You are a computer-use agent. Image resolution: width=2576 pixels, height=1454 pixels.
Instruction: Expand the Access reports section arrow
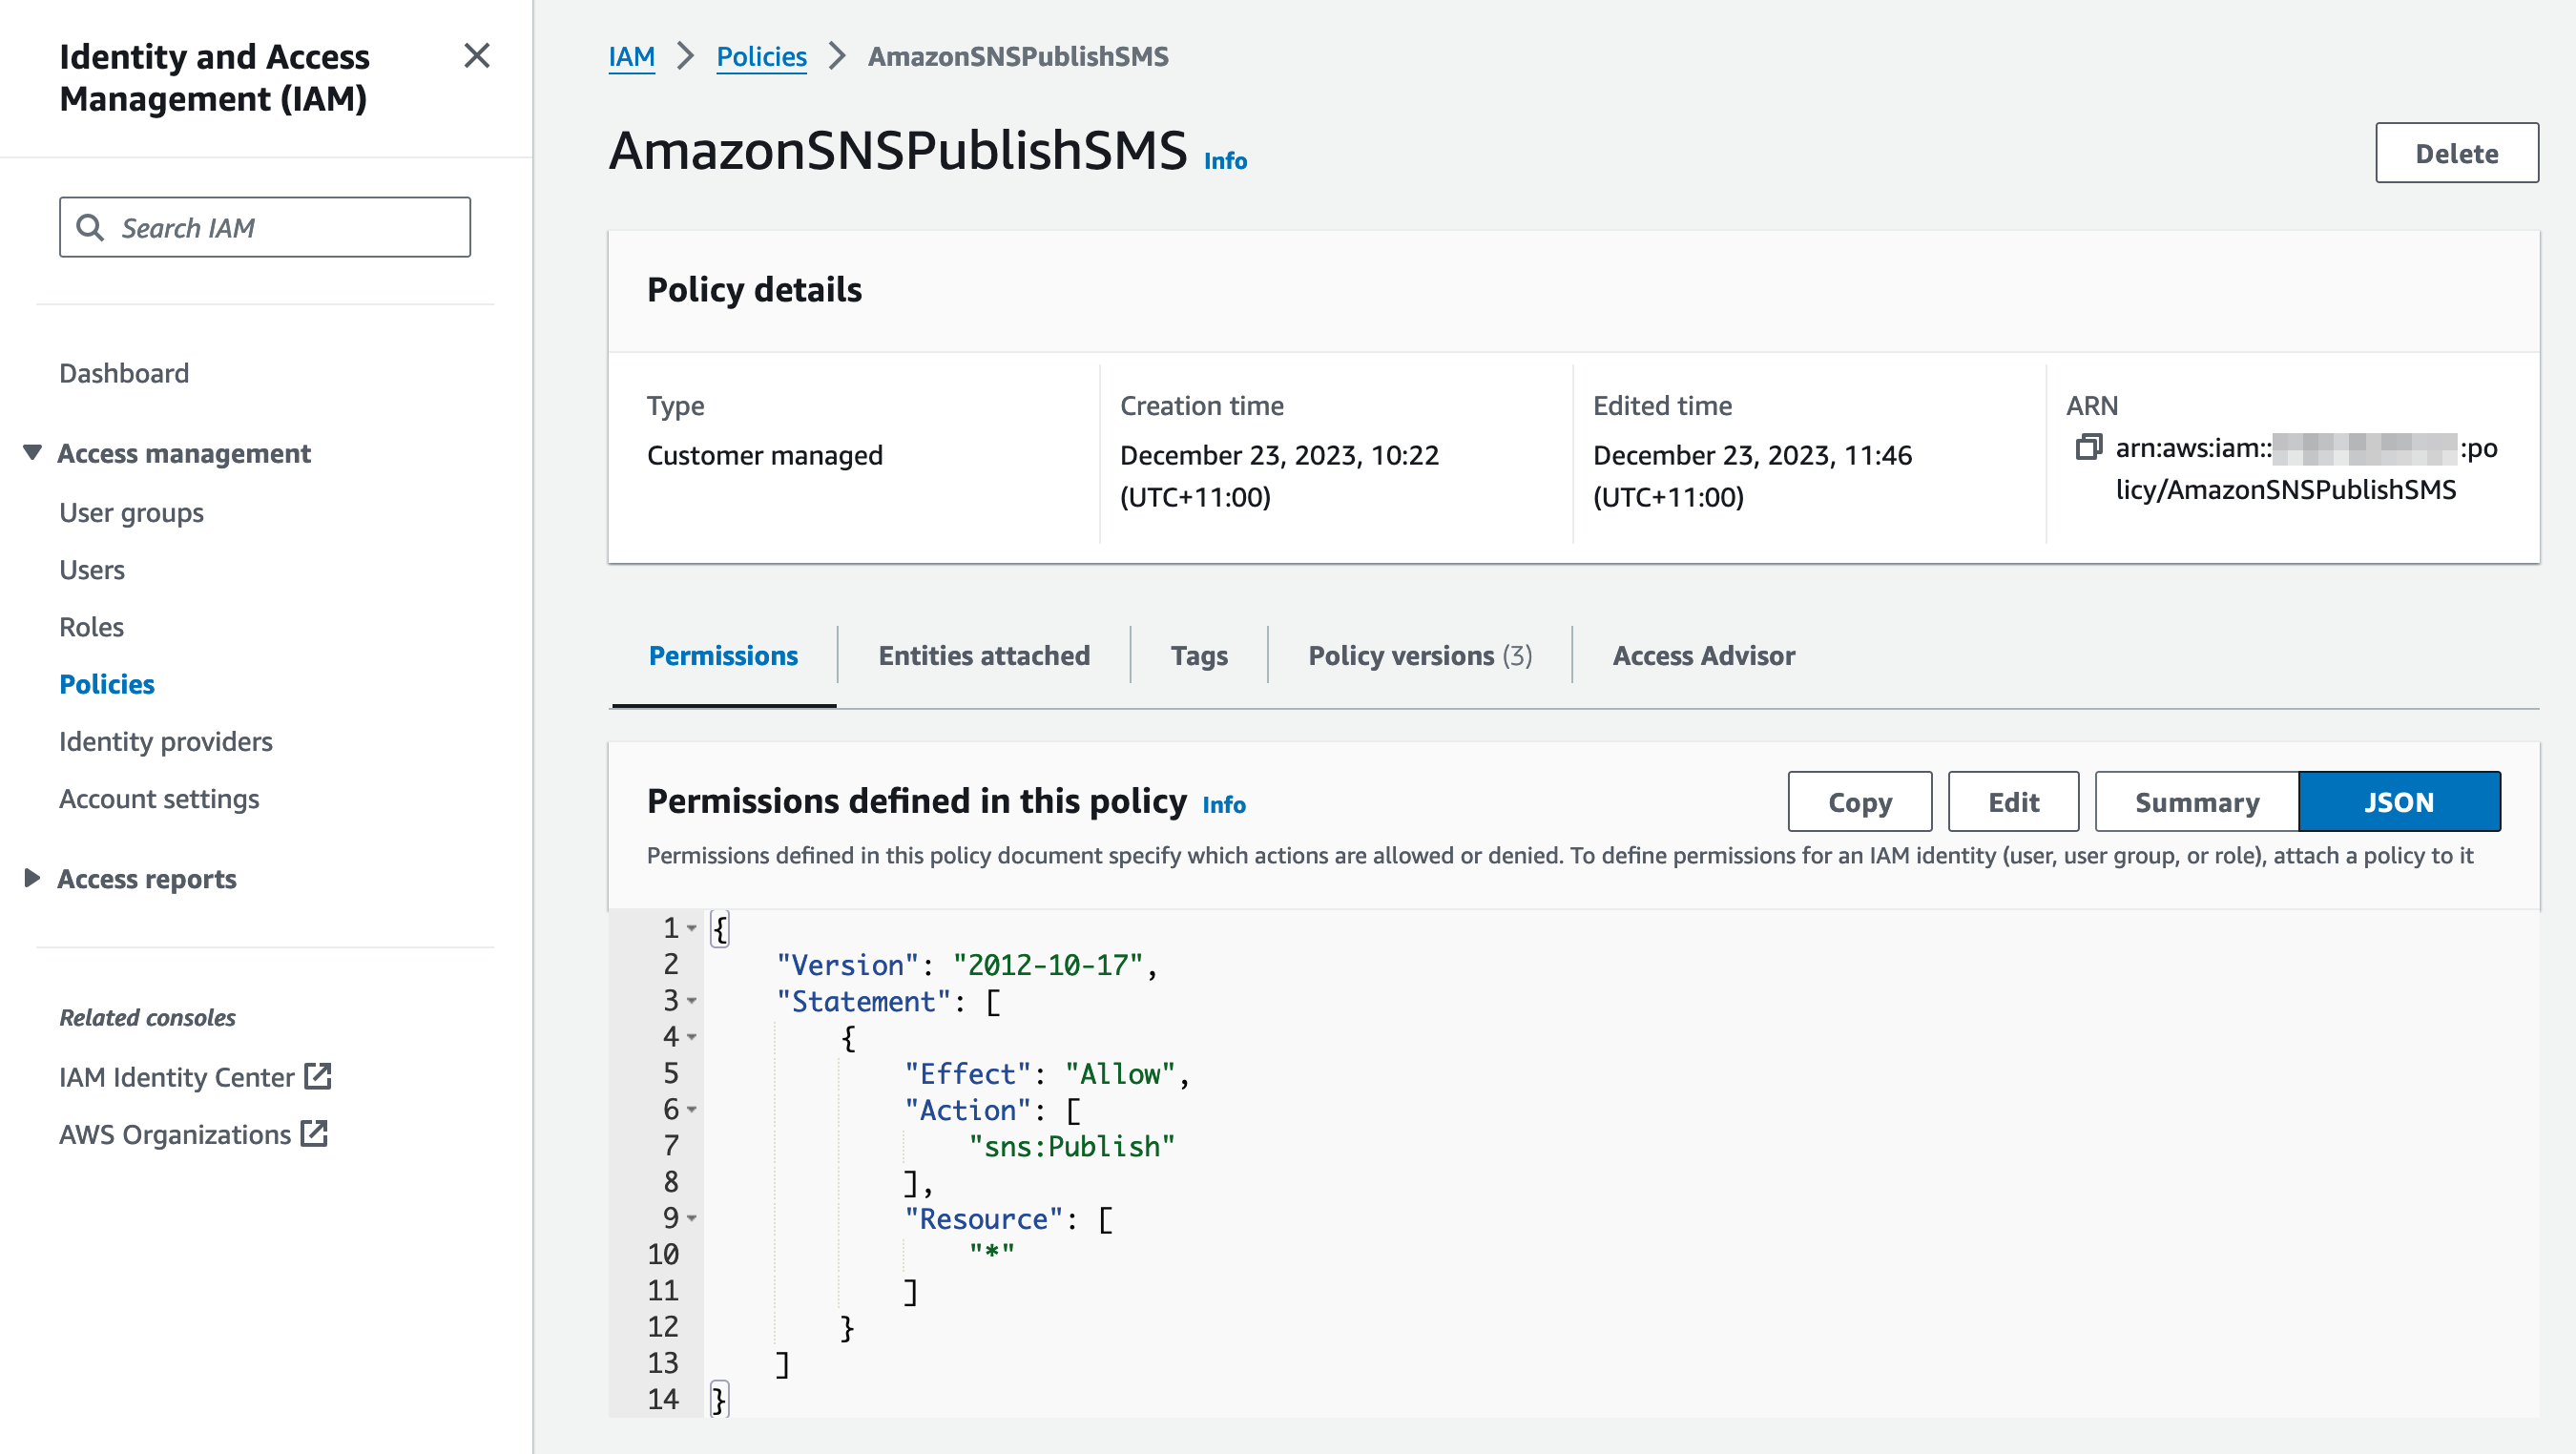pos(33,877)
